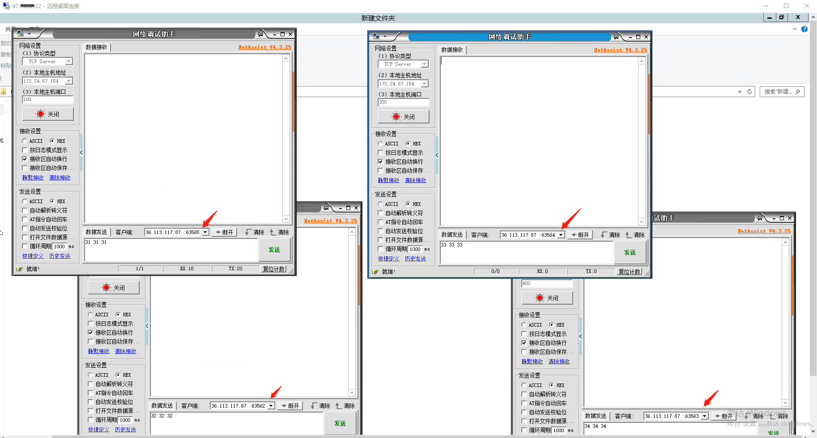Check 循环周期 in port 100 window
Image resolution: width=817 pixels, height=438 pixels.
coord(25,246)
